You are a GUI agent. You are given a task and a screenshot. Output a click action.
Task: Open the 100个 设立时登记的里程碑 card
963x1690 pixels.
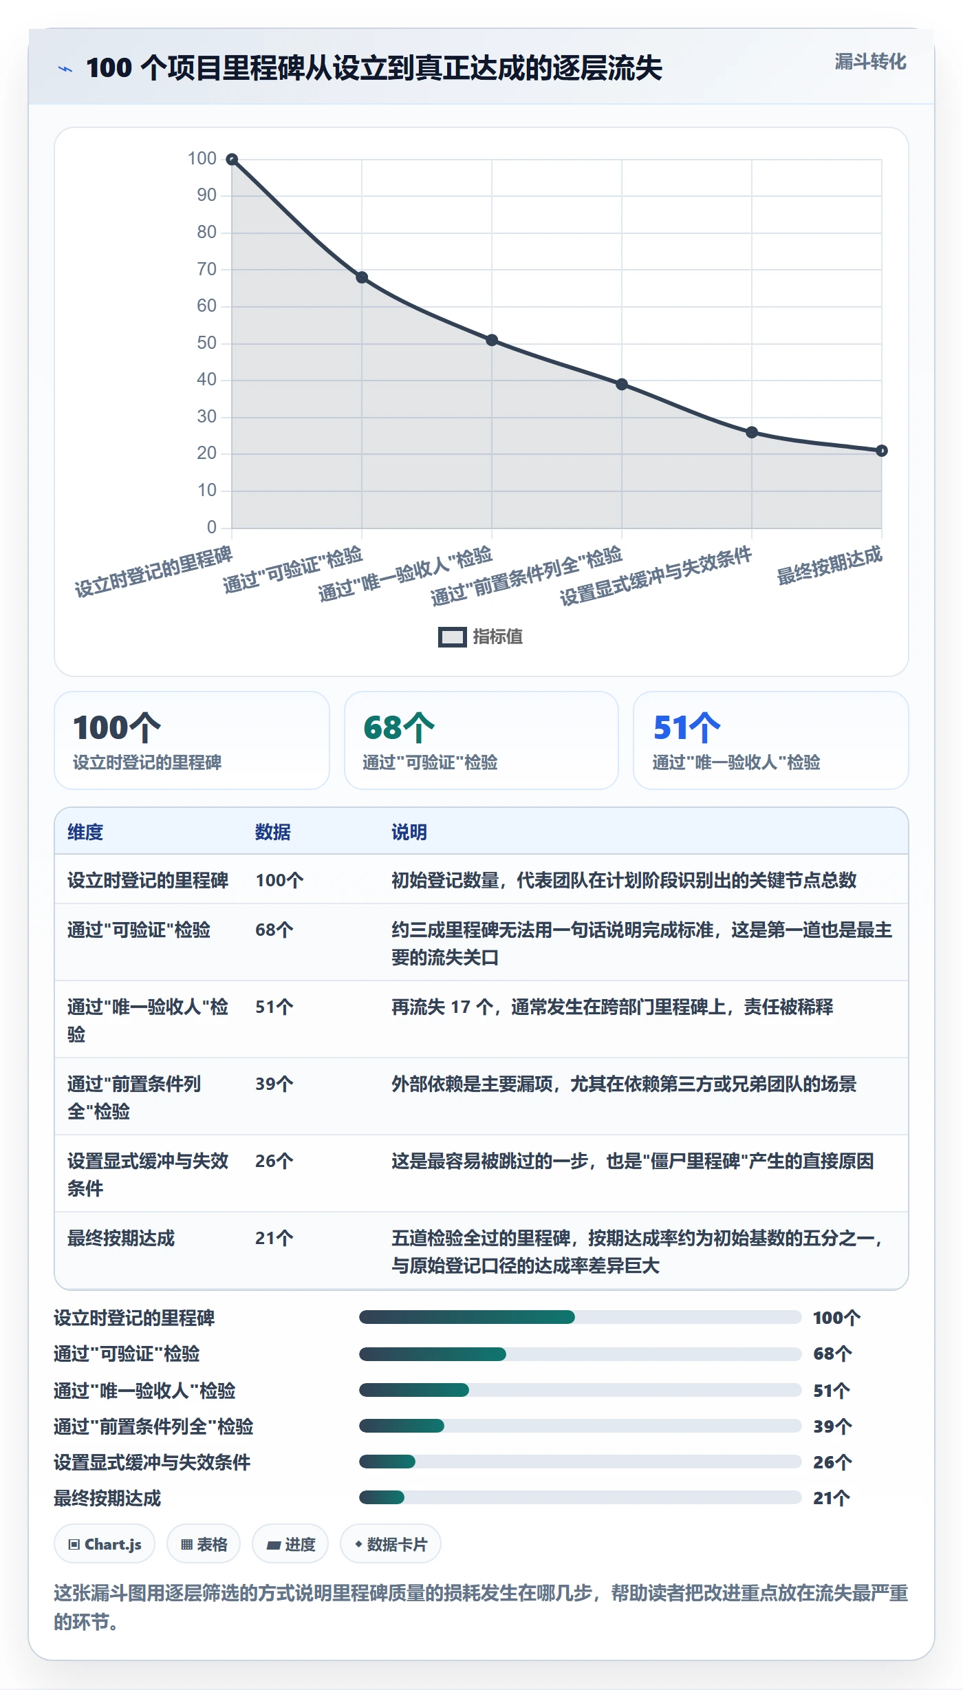192,740
